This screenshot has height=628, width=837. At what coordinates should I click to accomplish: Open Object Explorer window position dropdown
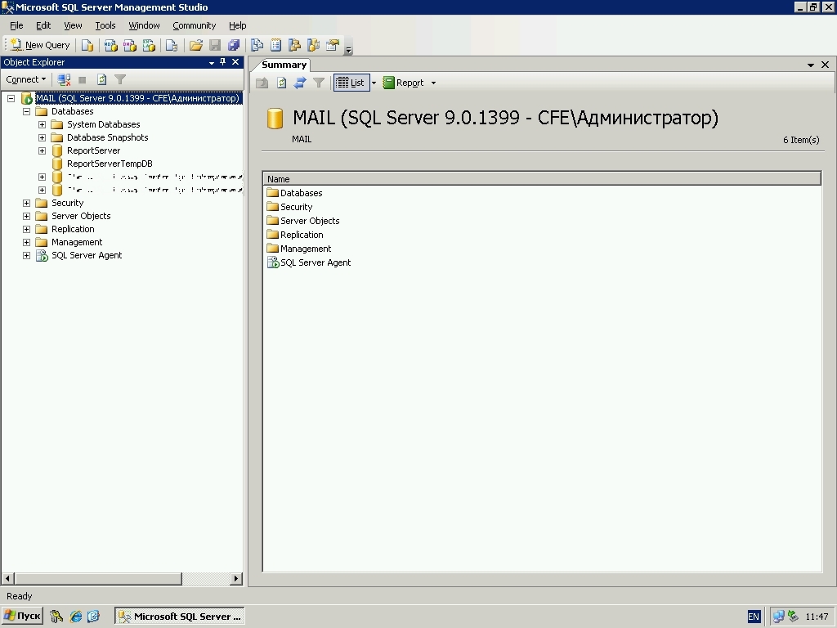(212, 62)
